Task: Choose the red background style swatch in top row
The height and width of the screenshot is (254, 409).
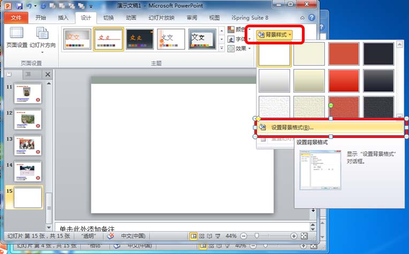Action: click(344, 53)
